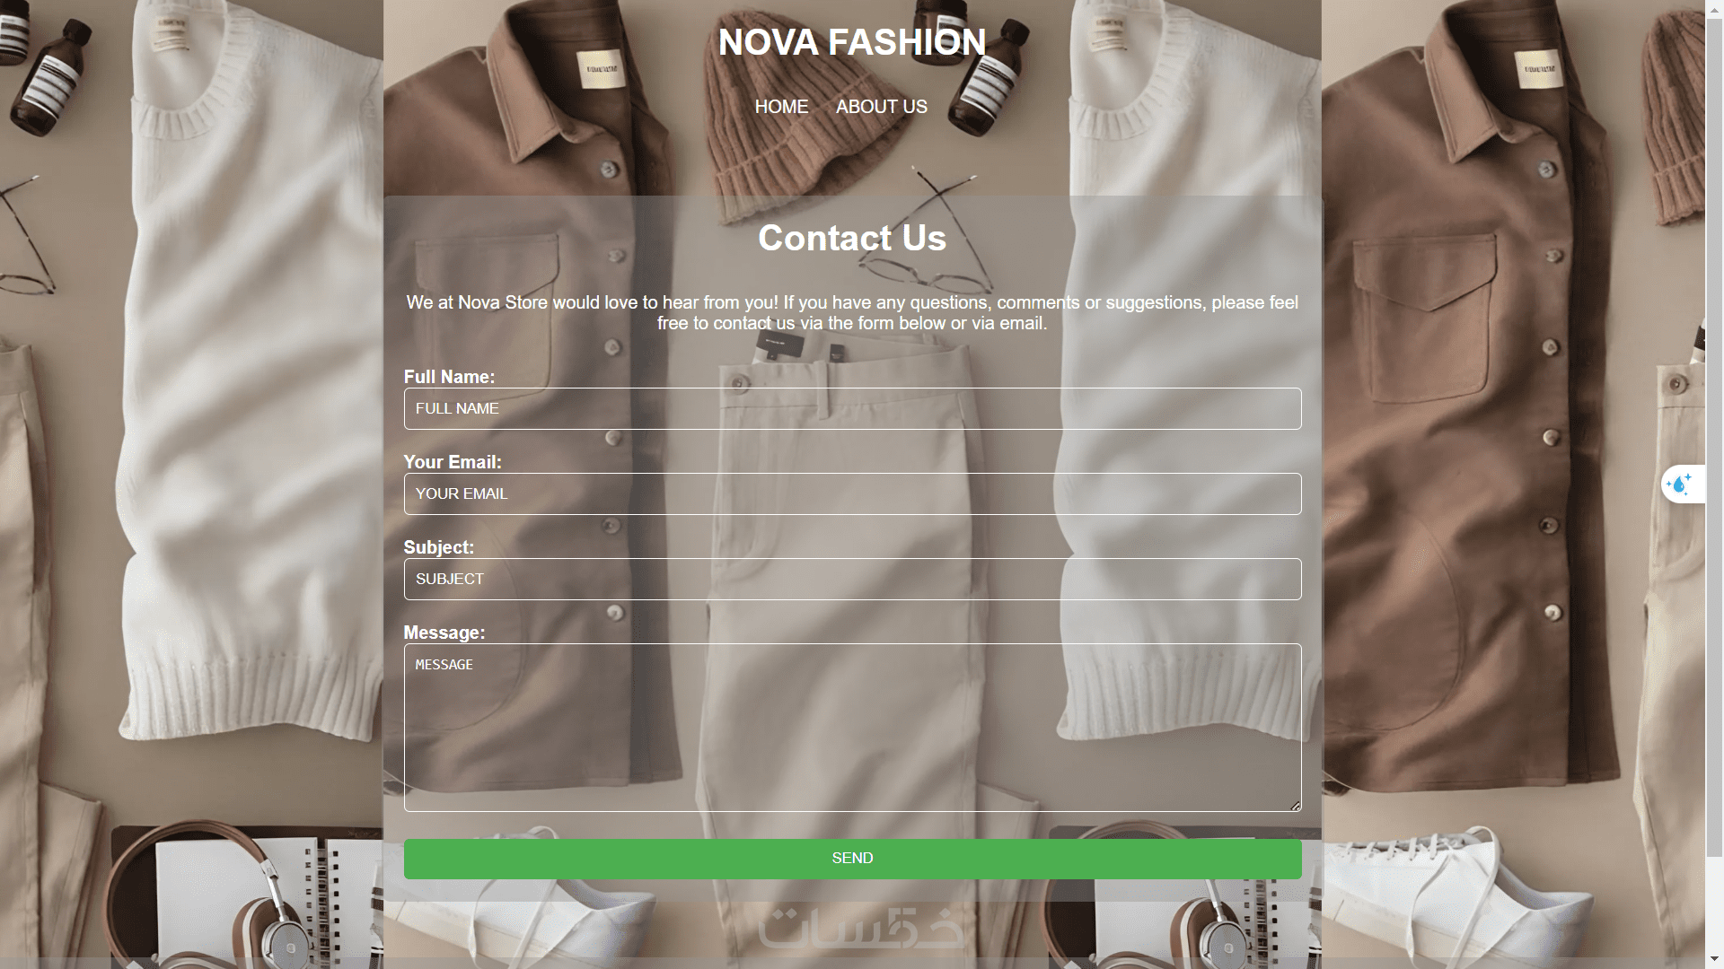Click the 'Subject:' label
1724x969 pixels.
coord(438,547)
